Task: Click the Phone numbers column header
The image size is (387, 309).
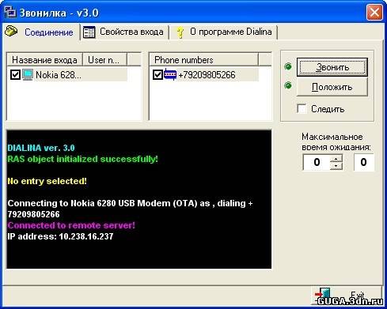Action: pos(204,60)
